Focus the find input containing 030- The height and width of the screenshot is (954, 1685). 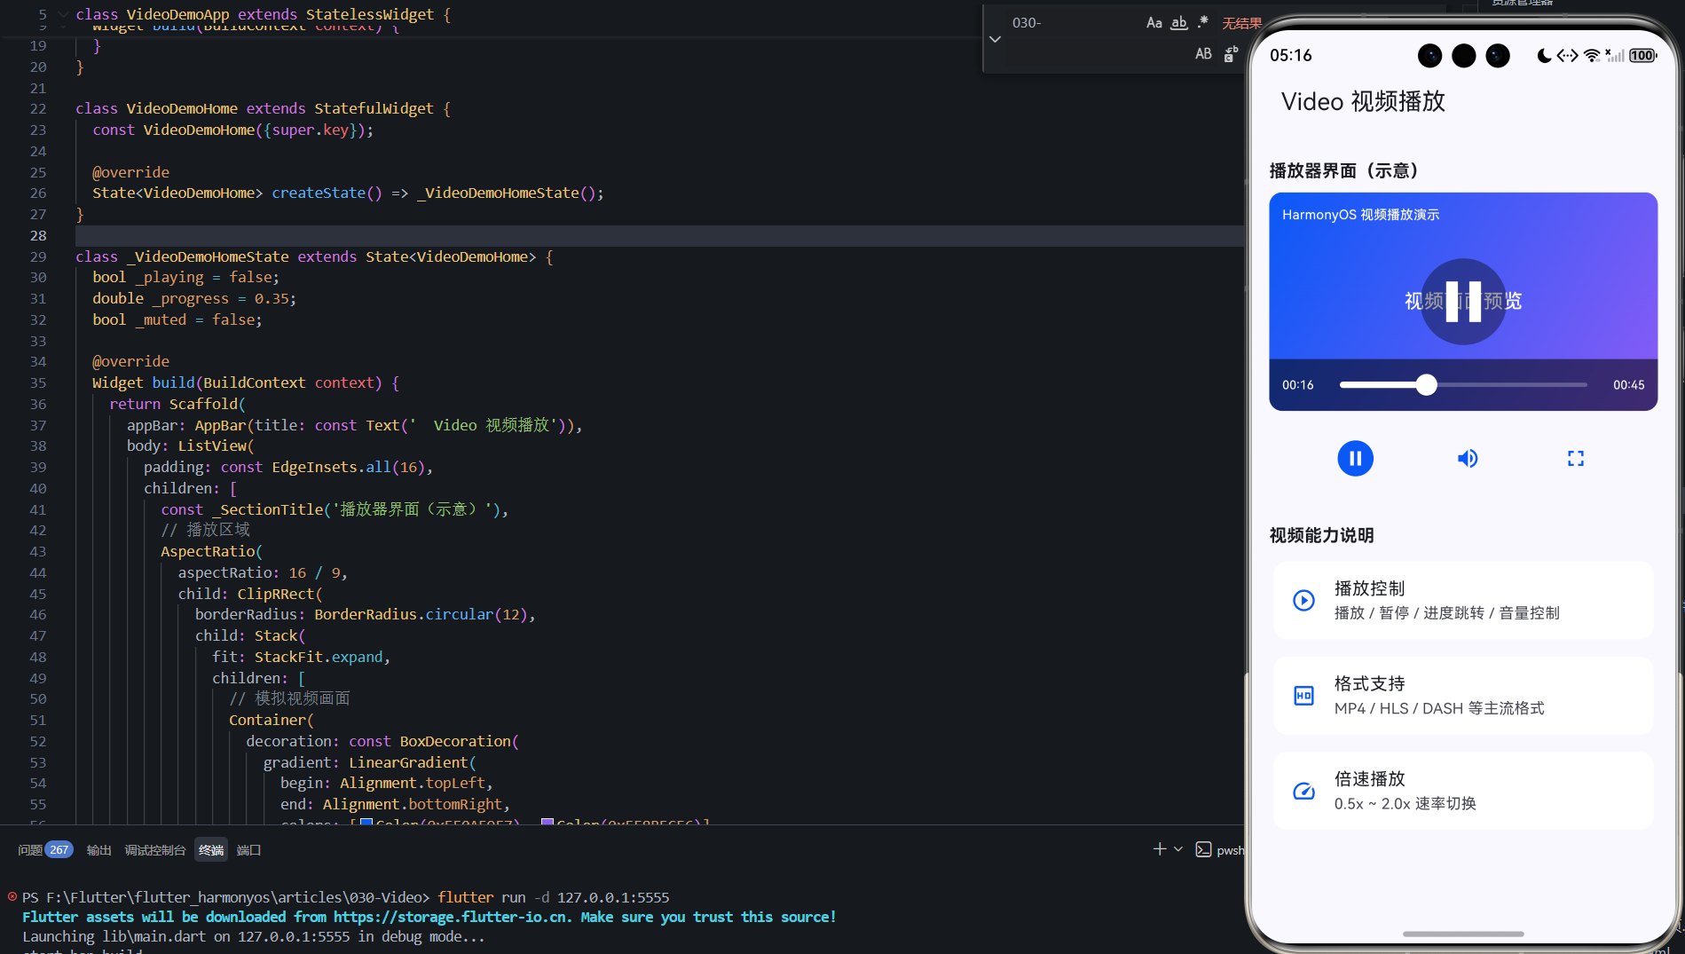coord(1074,23)
